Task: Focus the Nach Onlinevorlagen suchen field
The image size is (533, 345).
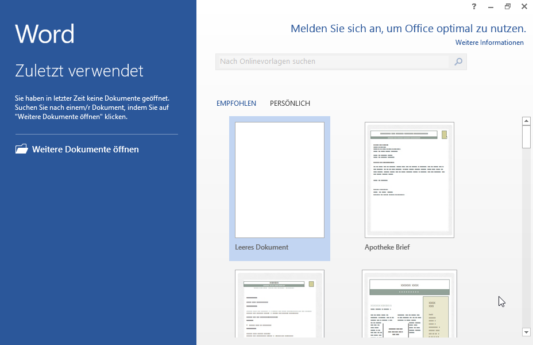Action: [333, 62]
